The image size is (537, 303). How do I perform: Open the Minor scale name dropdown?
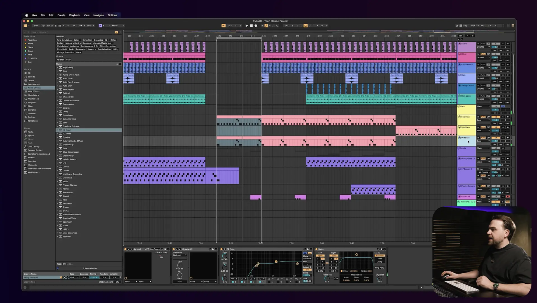click(x=118, y=26)
